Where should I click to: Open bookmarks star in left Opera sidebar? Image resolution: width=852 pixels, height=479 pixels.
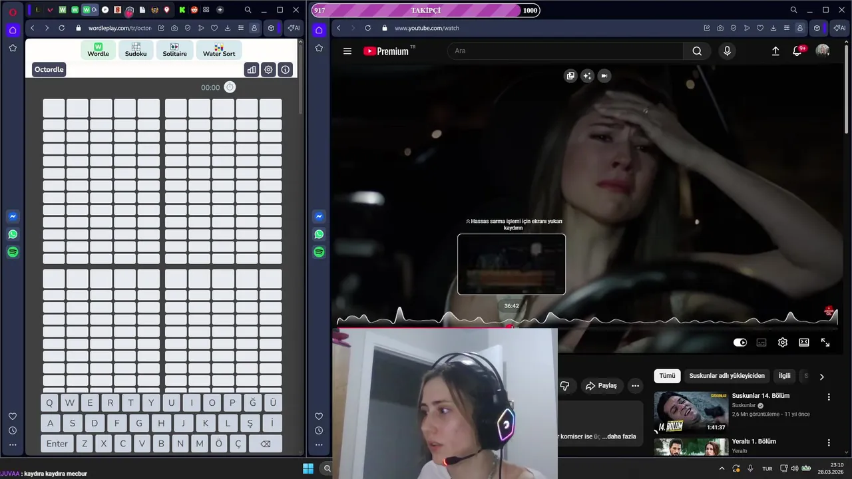point(13,48)
